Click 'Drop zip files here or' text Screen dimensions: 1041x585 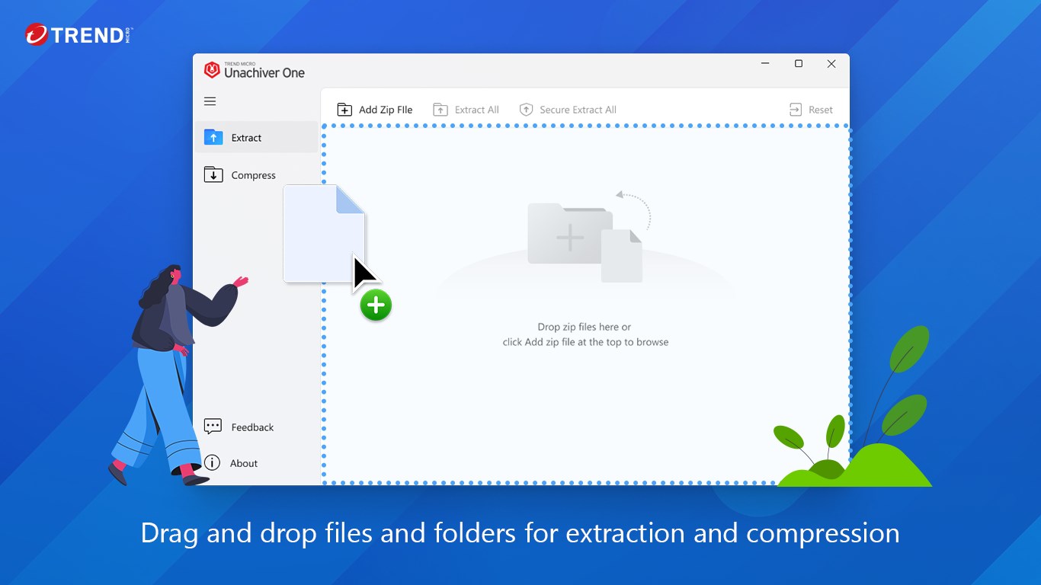coord(585,327)
